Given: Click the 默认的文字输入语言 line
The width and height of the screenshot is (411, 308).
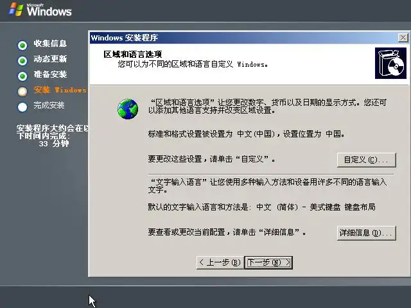Looking at the screenshot, I should point(261,207).
